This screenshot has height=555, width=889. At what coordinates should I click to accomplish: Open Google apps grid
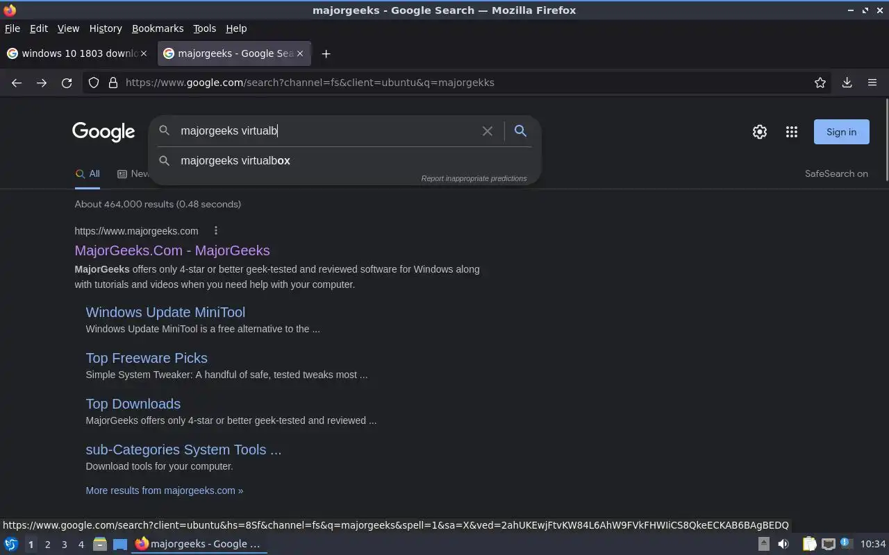coord(792,132)
